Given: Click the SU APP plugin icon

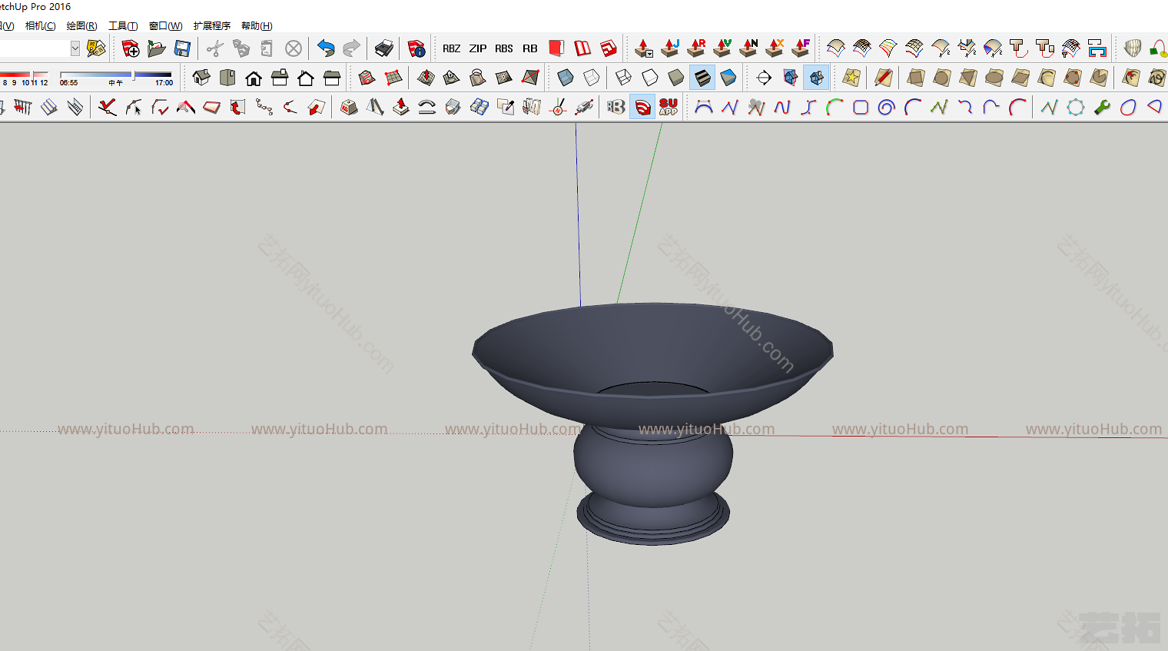Looking at the screenshot, I should coord(669,107).
